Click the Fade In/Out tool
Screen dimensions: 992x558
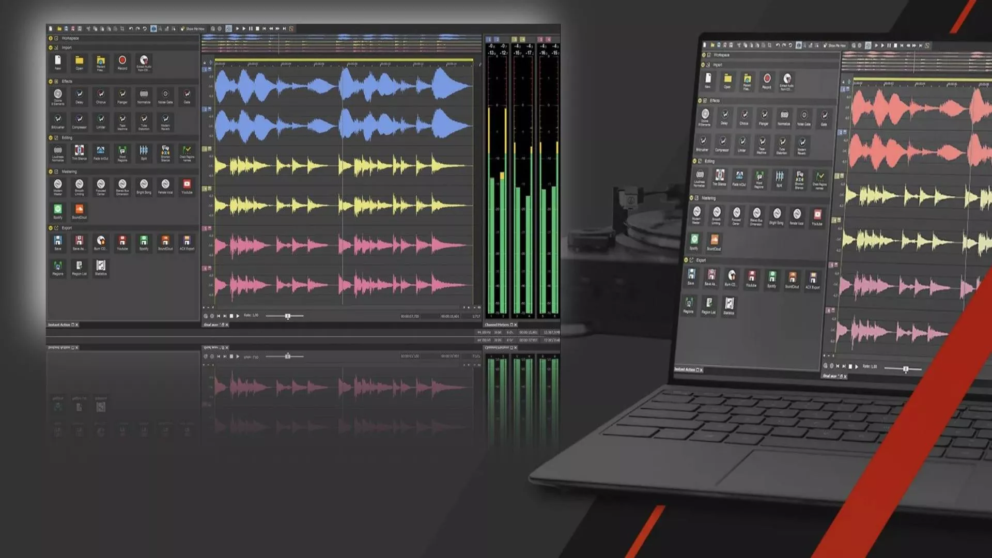point(101,151)
